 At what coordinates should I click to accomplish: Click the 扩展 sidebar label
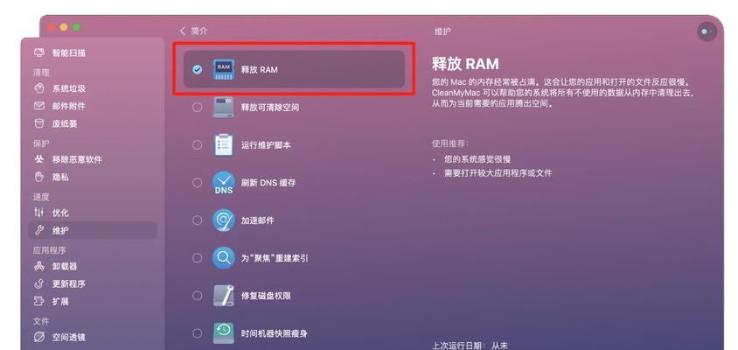pos(60,301)
